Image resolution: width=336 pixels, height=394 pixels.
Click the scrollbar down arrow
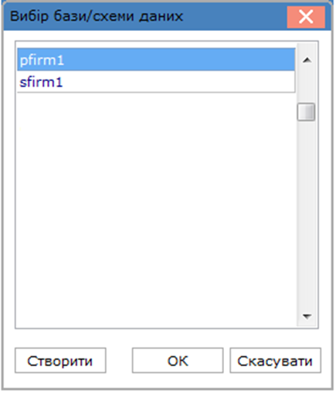(307, 316)
